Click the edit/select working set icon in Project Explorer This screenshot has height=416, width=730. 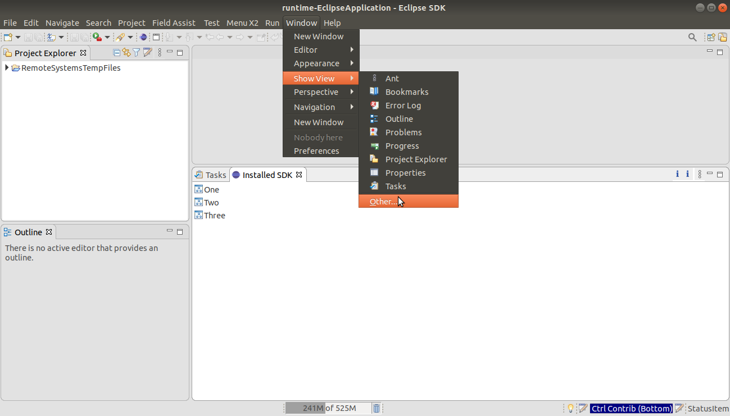click(147, 53)
